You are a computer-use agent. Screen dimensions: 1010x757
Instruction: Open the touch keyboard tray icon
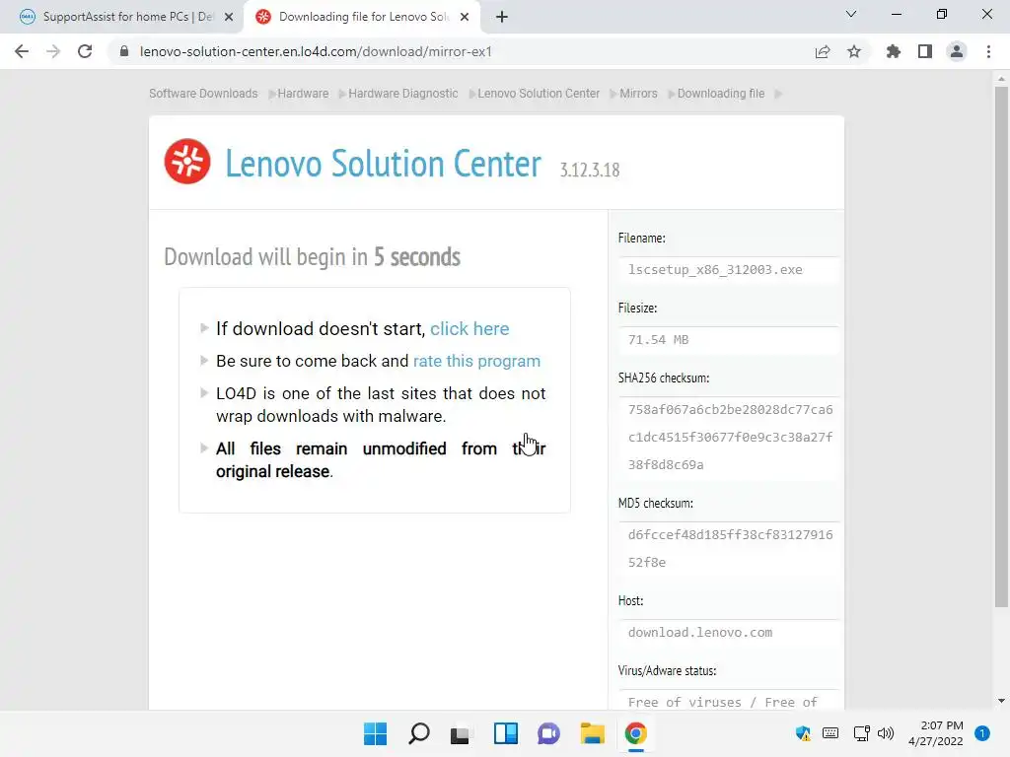[830, 733]
